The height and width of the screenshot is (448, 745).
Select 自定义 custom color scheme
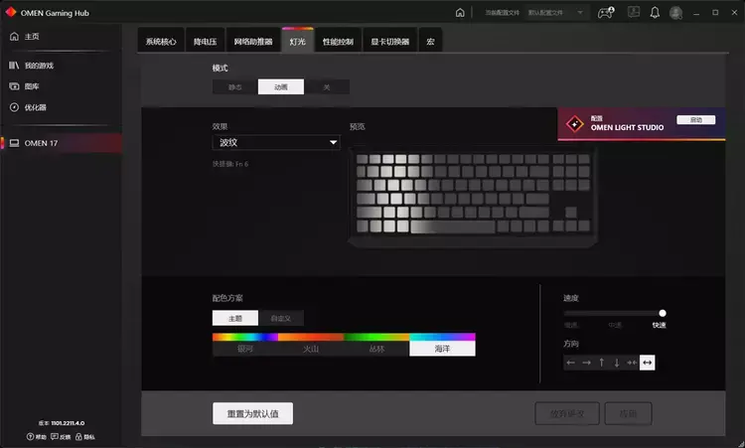coord(281,318)
